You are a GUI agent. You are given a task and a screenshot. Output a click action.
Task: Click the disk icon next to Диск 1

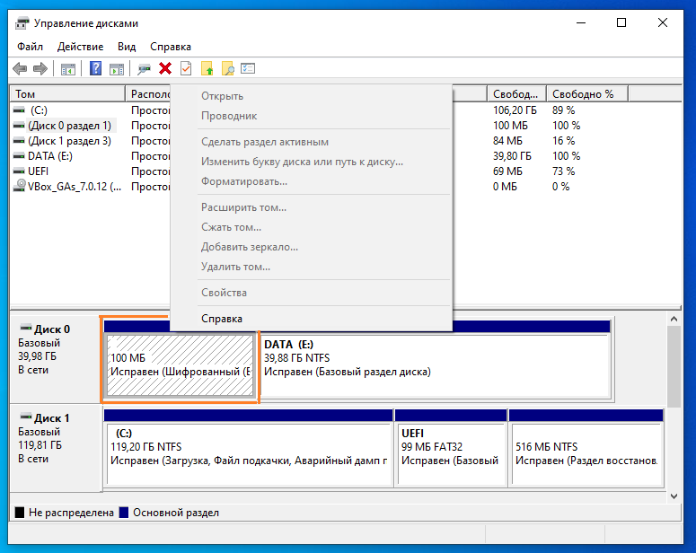[26, 417]
